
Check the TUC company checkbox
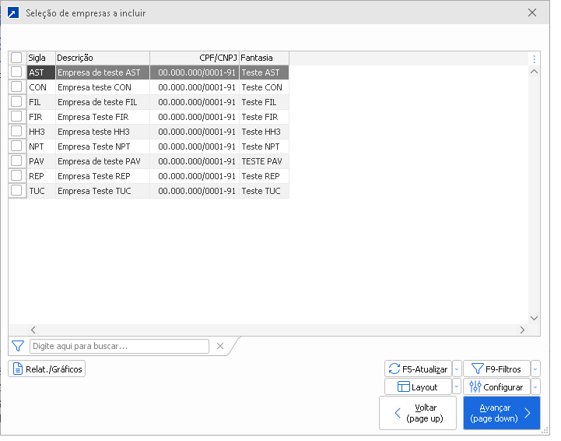point(16,191)
